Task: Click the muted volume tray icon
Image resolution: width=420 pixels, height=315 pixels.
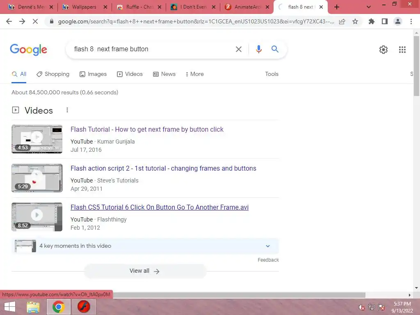Action: (x=362, y=307)
